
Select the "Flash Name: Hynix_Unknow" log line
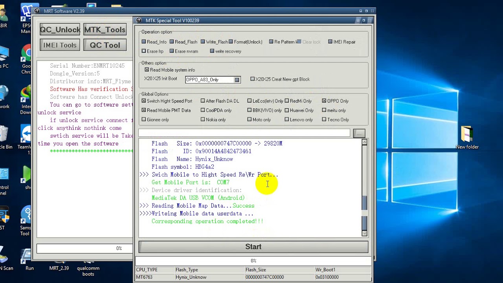[192, 159]
